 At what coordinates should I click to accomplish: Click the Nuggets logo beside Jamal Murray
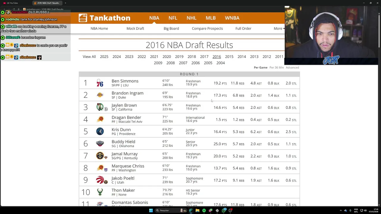[100, 156]
